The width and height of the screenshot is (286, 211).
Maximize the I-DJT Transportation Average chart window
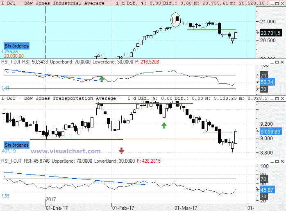pyautogui.click(x=277, y=98)
